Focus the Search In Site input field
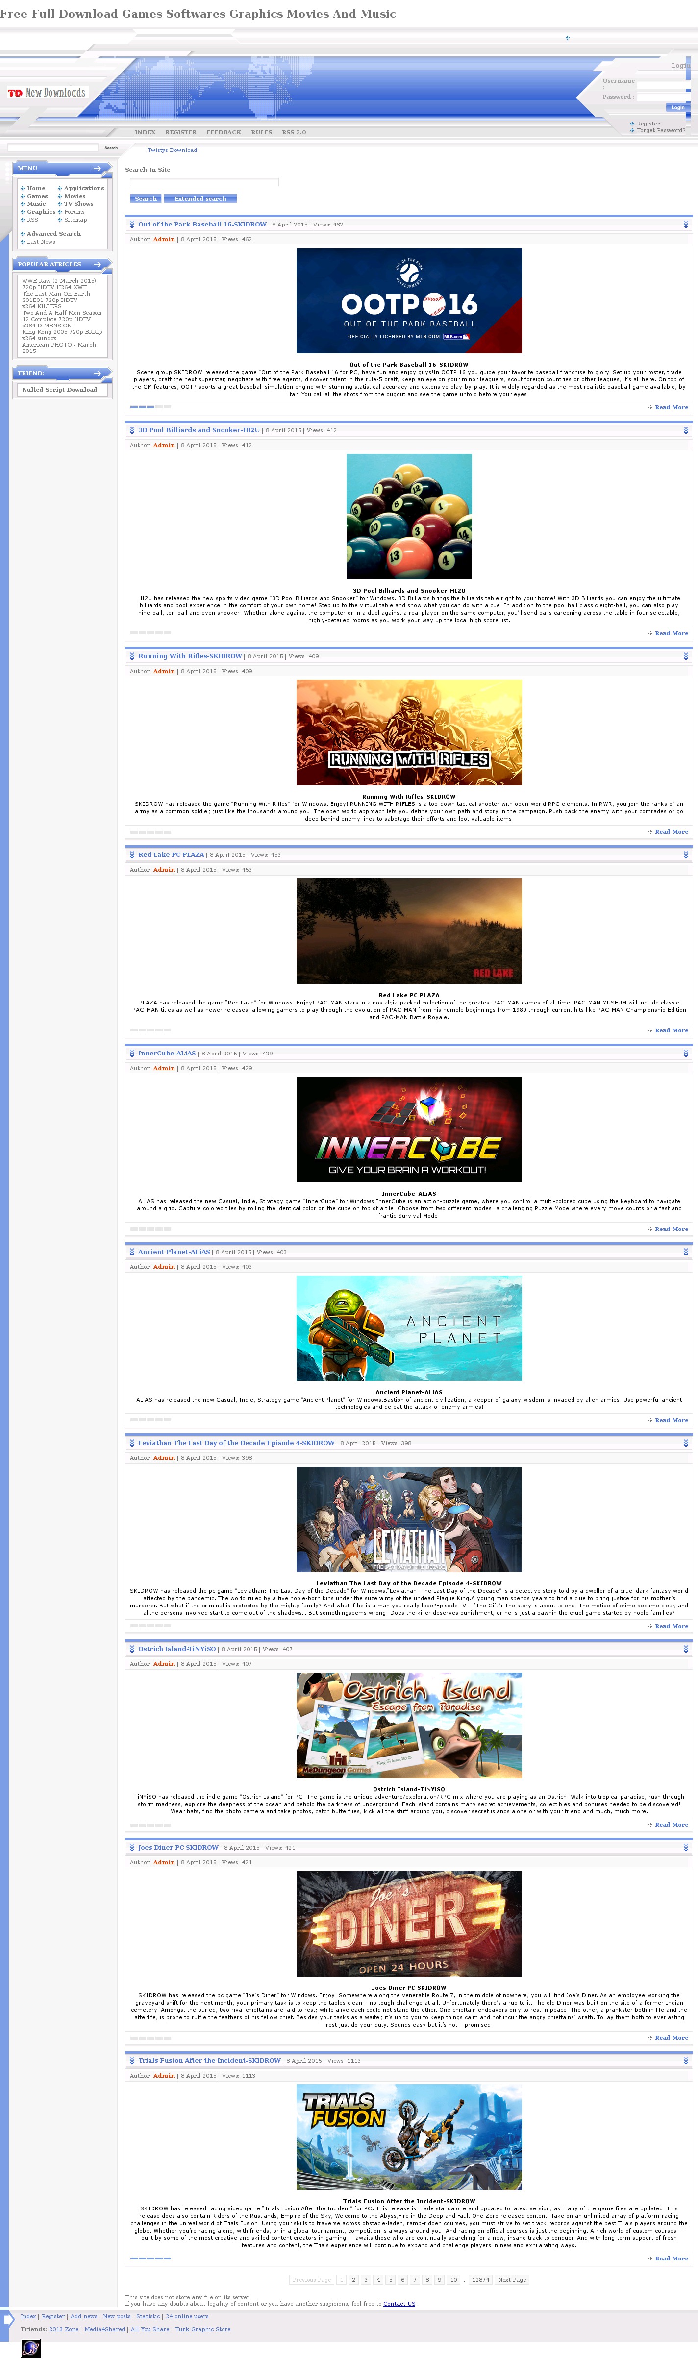Image resolution: width=698 pixels, height=2359 pixels. [204, 182]
